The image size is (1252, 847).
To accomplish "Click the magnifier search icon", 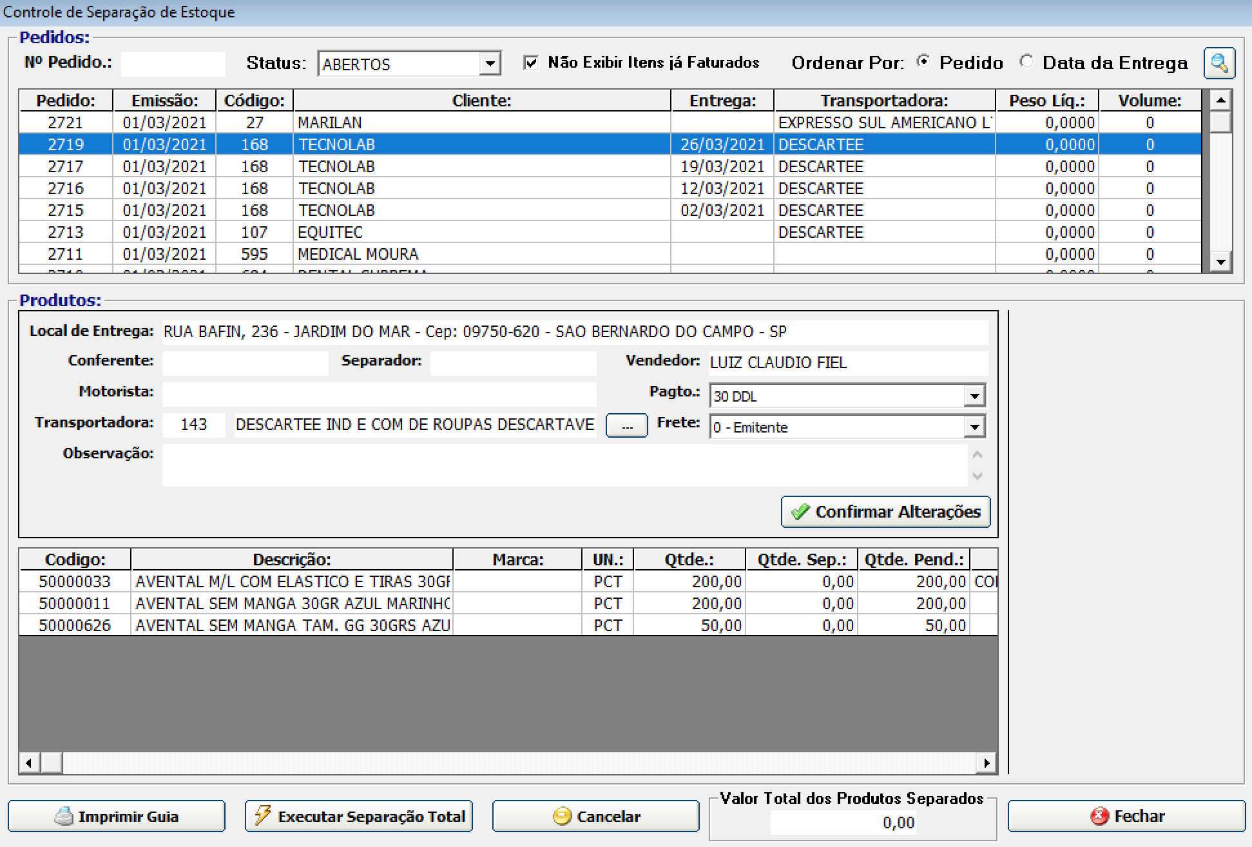I will [x=1218, y=63].
